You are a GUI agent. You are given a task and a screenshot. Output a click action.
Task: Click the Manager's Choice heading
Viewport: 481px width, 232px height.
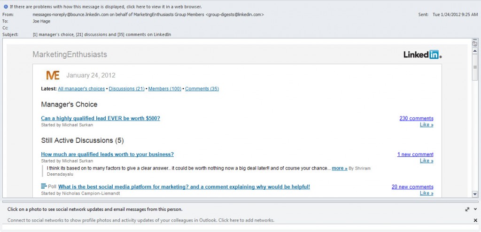point(69,105)
